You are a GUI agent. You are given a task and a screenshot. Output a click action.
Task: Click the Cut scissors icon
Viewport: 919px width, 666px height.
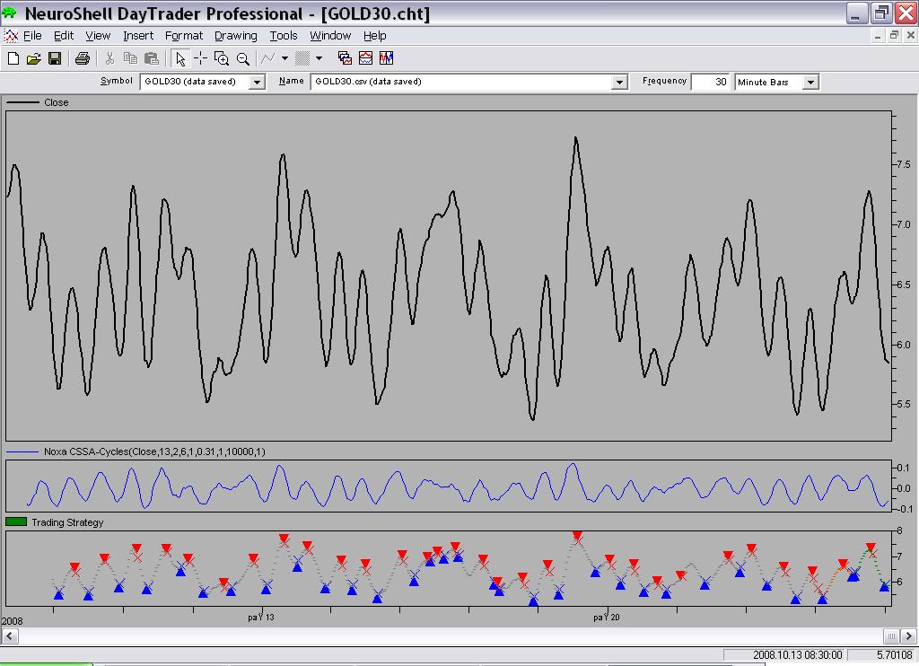109,58
